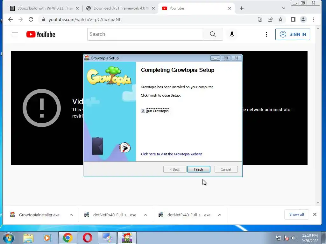Viewport: 326px width, 244px height.
Task: Open a new browser tab
Action: [242, 8]
